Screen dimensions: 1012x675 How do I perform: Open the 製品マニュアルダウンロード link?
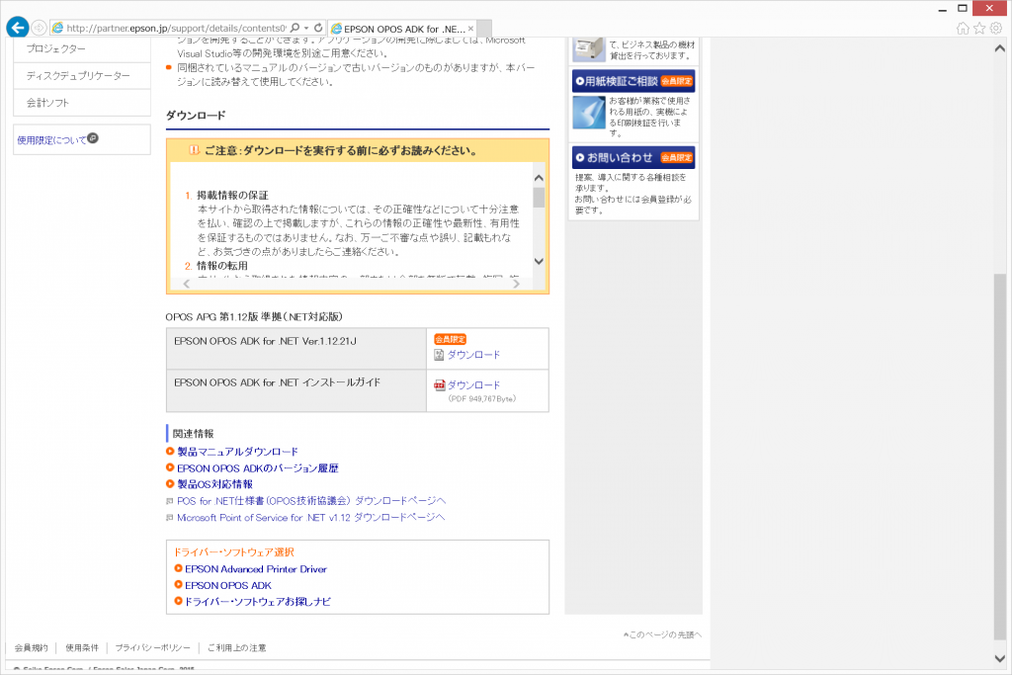(x=239, y=450)
